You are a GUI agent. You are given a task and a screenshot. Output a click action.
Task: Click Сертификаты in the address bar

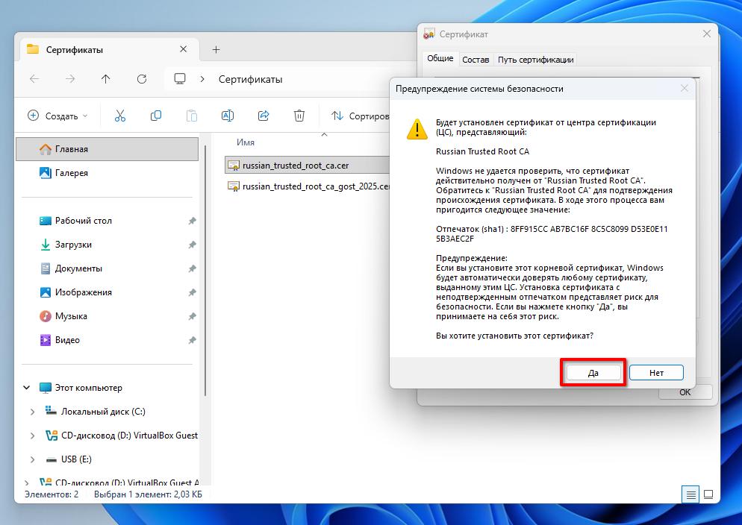coord(250,79)
